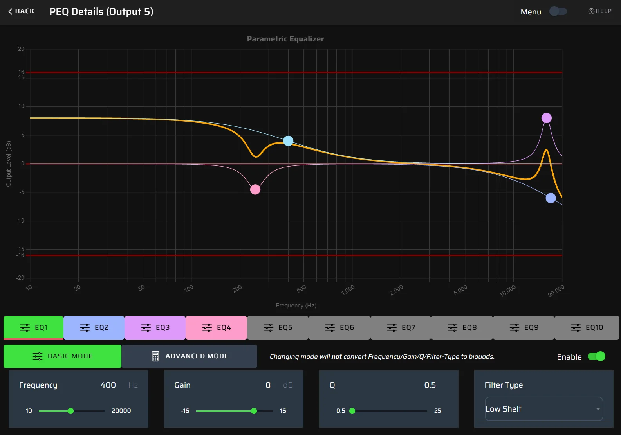This screenshot has width=621, height=435.
Task: Click the back chevron arrow
Action: [x=11, y=11]
